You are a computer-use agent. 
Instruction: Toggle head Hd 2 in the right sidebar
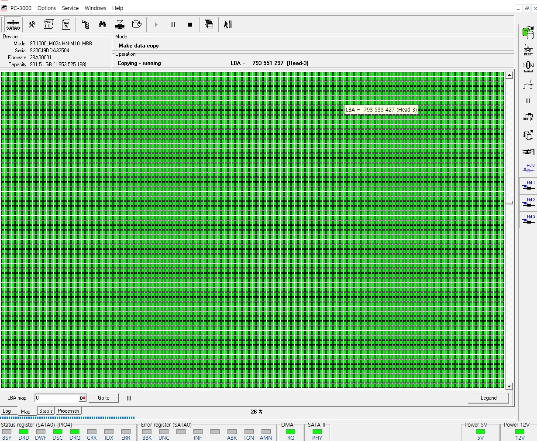click(528, 203)
